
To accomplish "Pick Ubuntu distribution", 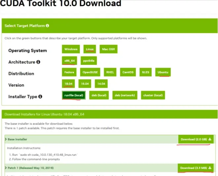I will coord(163,72).
